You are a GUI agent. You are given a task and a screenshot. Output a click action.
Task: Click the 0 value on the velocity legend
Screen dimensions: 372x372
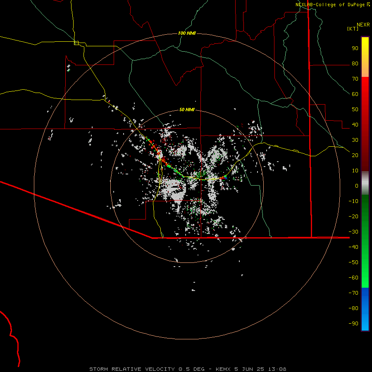pyautogui.click(x=357, y=186)
